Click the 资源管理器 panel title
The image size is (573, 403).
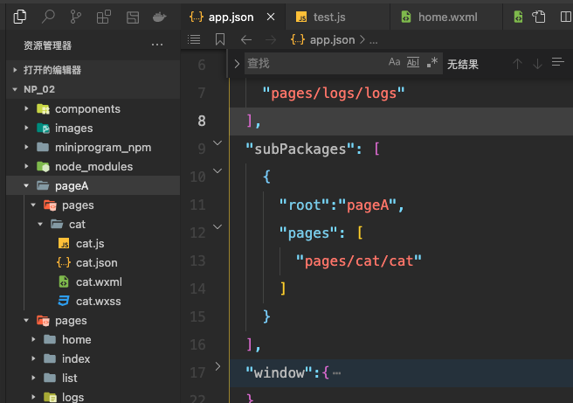tap(47, 45)
